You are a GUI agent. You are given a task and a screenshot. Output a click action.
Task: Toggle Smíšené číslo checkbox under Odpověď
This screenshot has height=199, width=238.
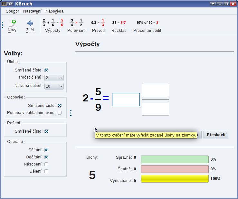pos(60,106)
